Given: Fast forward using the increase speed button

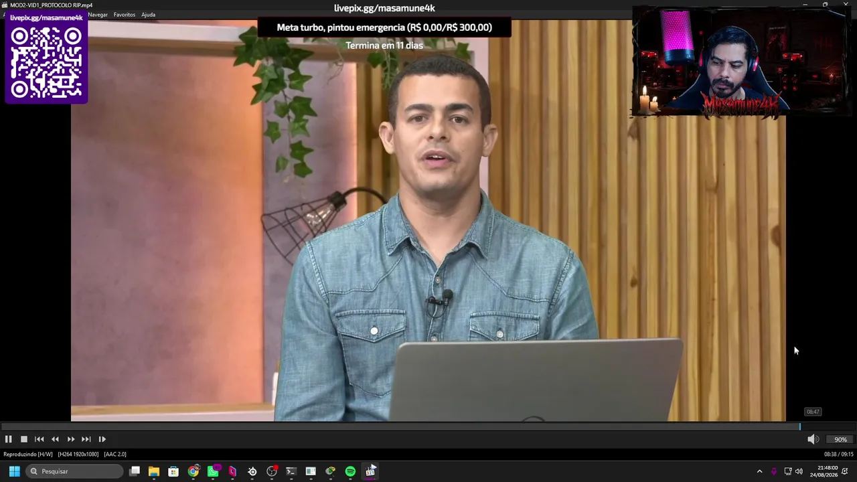Looking at the screenshot, I should click(x=70, y=439).
